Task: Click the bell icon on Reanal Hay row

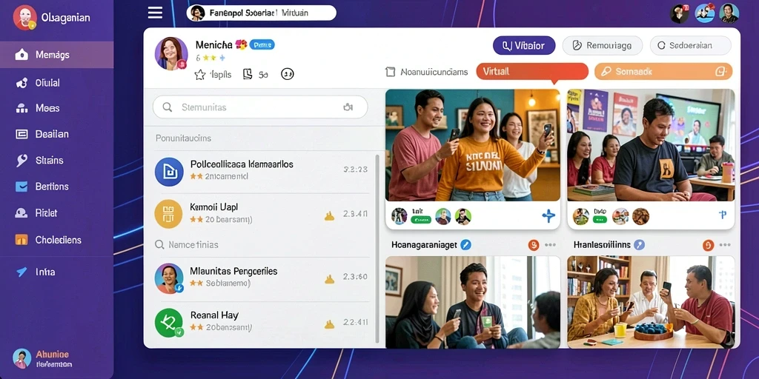Action: (329, 323)
